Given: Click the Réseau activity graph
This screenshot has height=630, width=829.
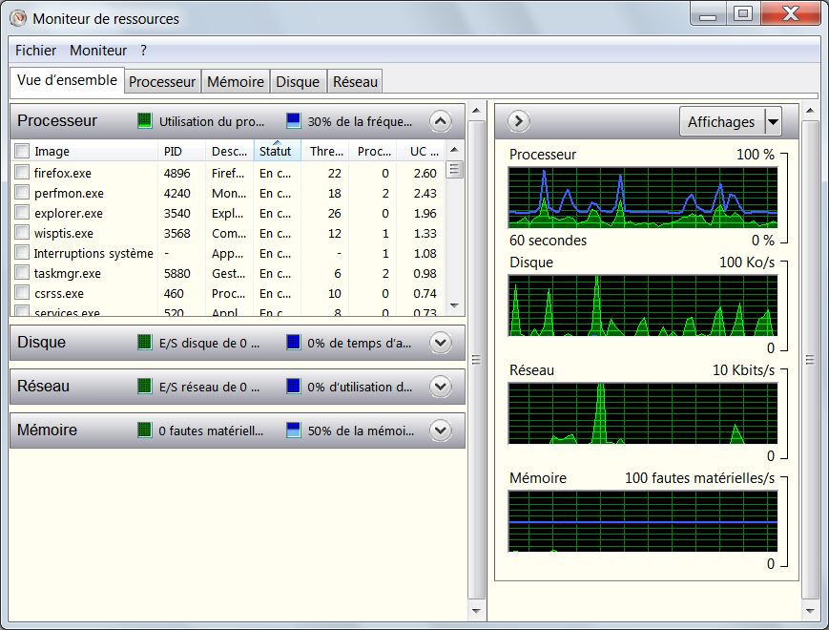Looking at the screenshot, I should [x=643, y=413].
